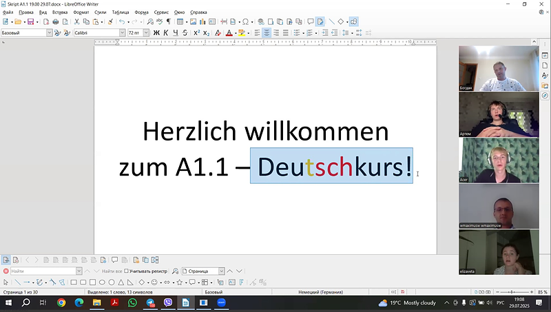Open the Найти search history dropdown
Screen dimensions: 551x312
(x=79, y=271)
